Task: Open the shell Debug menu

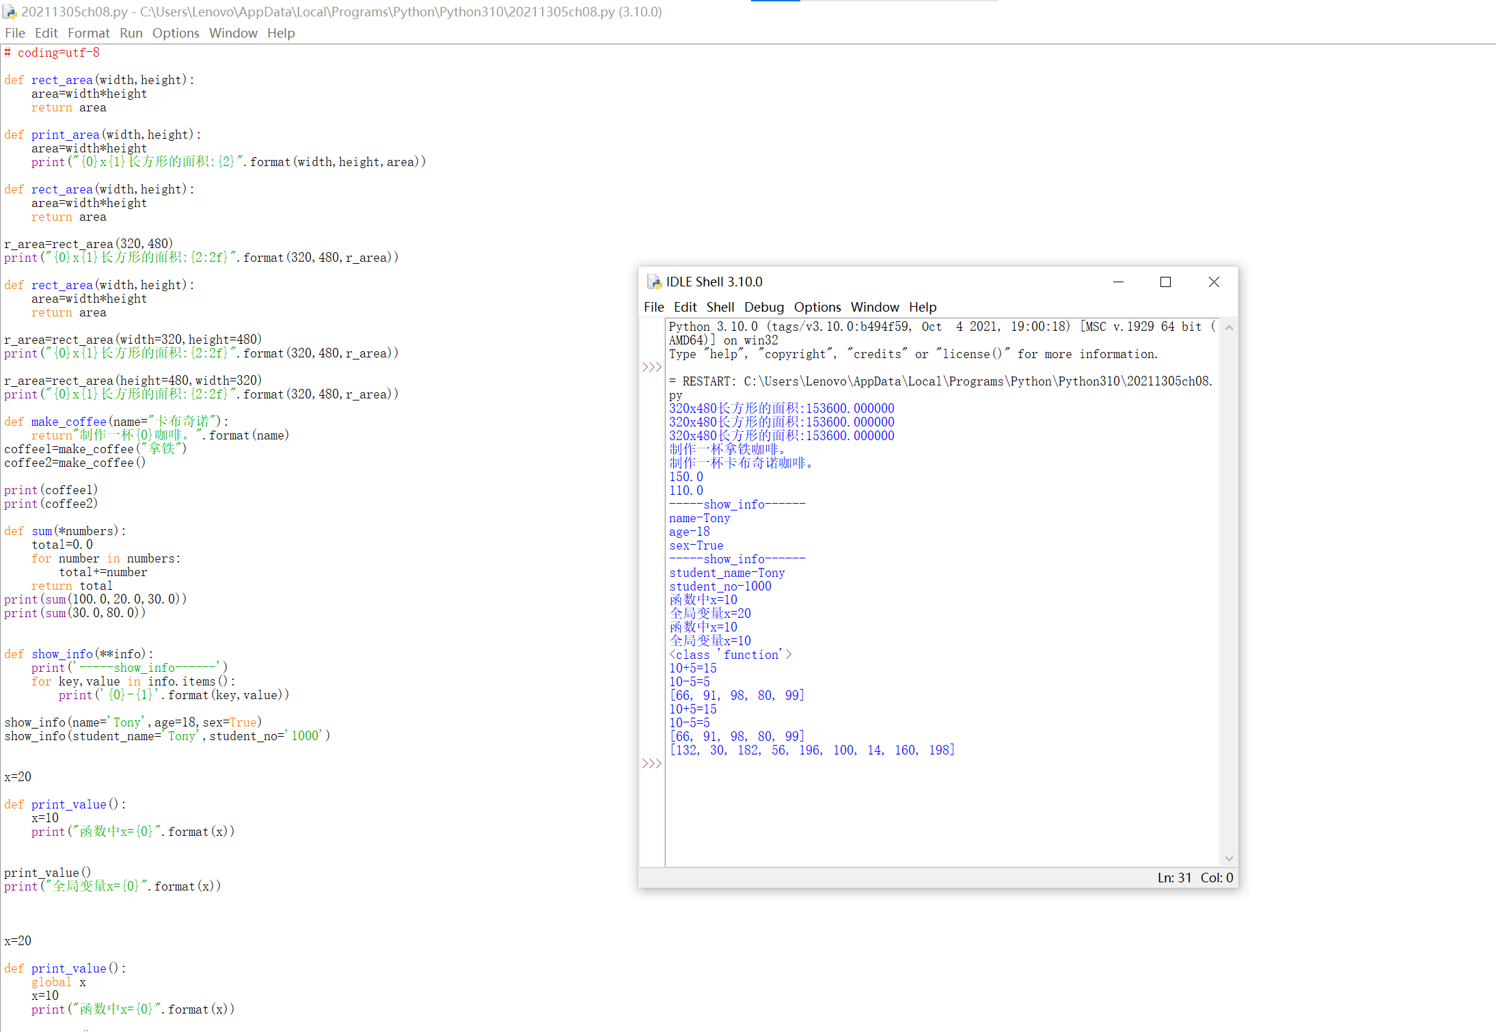Action: point(763,307)
